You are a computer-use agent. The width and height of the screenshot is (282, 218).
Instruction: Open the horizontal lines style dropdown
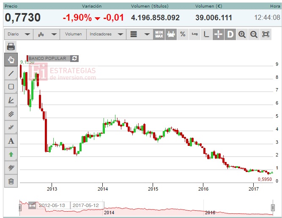coord(140,34)
